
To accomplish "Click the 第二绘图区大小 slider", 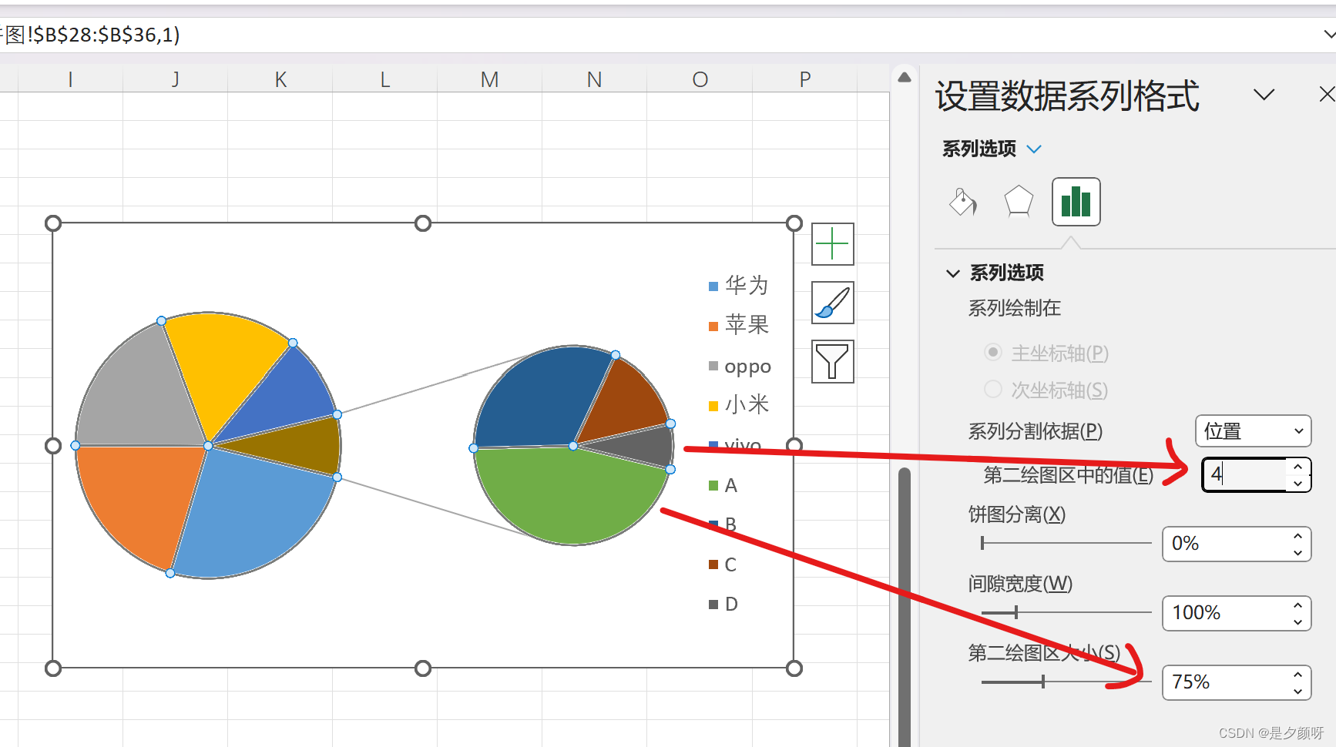I will click(x=1066, y=682).
